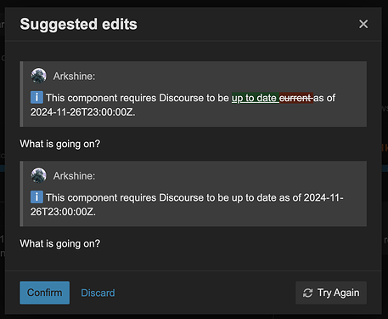Viewport: 388px width, 319px height.
Task: Confirm the suggested edits
Action: [45, 293]
